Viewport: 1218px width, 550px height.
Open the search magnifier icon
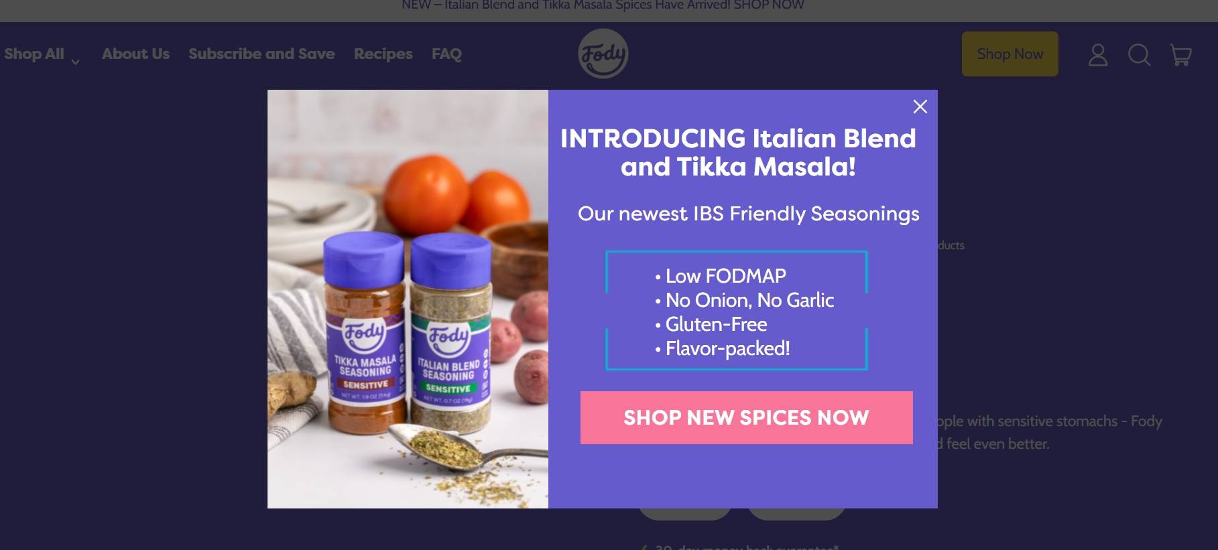coord(1139,55)
